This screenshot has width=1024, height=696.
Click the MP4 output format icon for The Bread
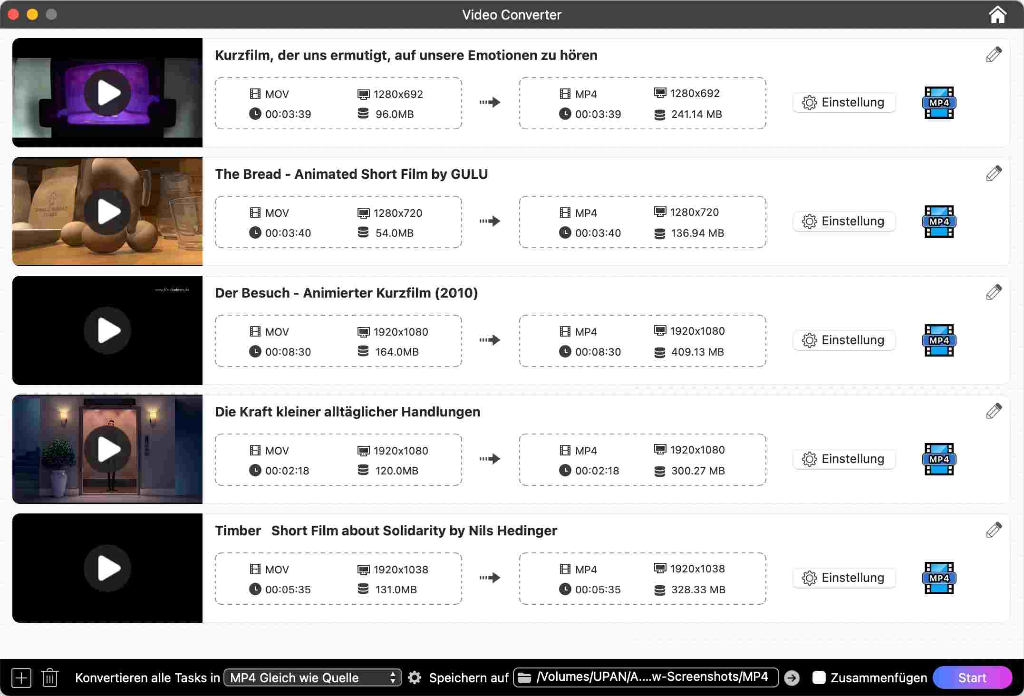pos(939,221)
